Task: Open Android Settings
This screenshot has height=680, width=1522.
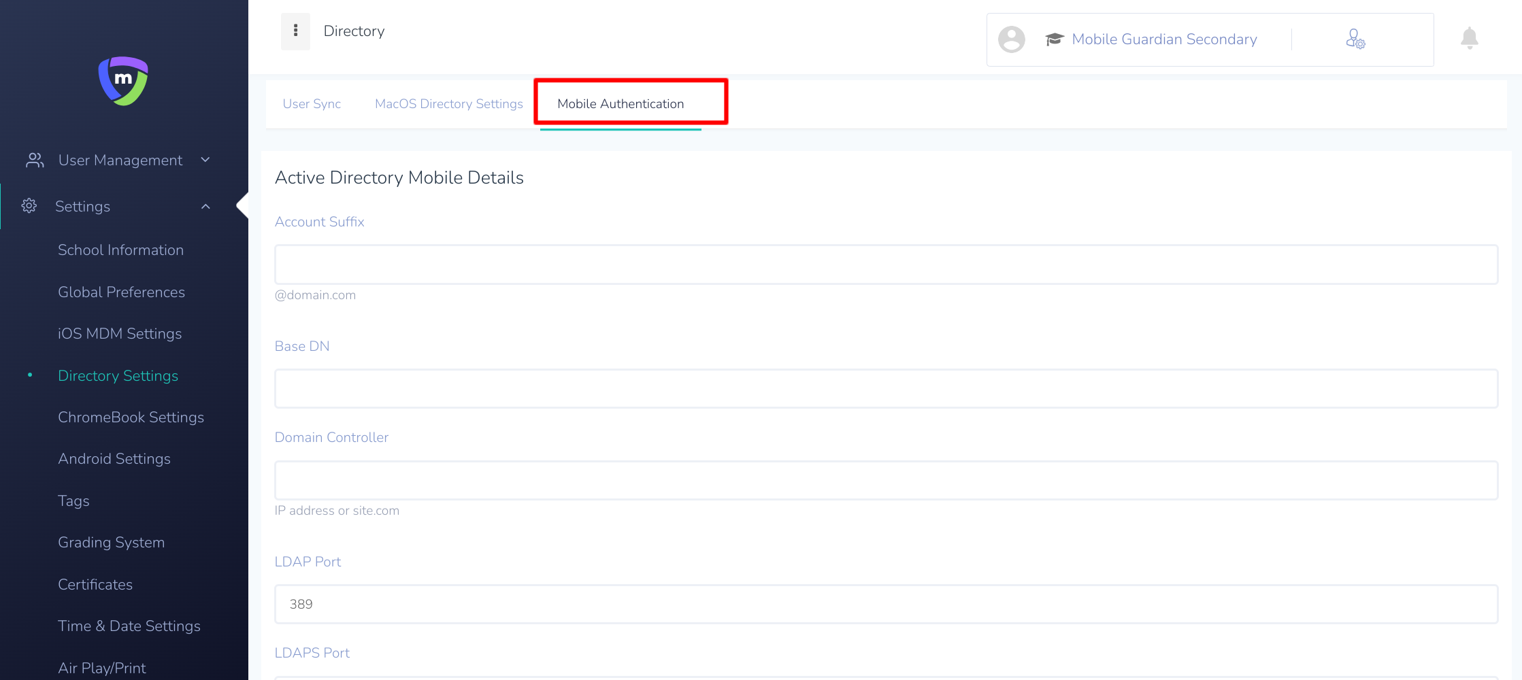Action: pyautogui.click(x=114, y=459)
